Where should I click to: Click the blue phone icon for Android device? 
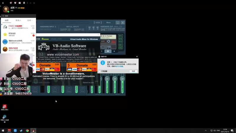point(5,42)
